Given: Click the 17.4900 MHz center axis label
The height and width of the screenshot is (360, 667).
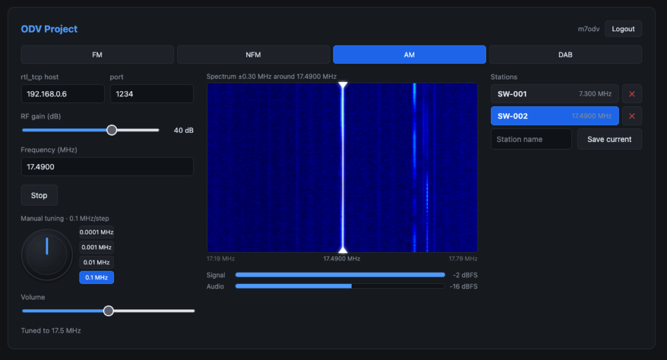Looking at the screenshot, I should click(341, 258).
